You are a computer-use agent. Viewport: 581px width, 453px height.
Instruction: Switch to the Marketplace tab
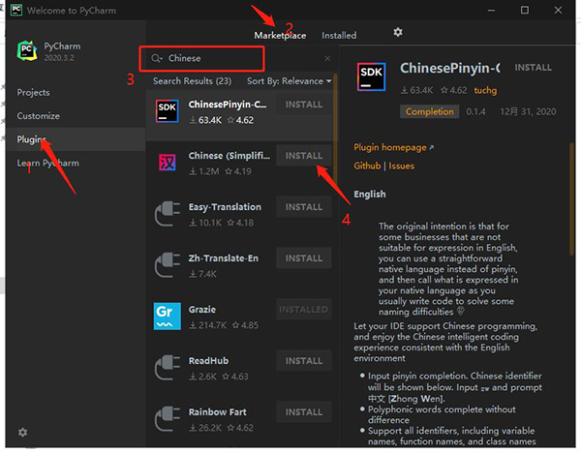pyautogui.click(x=280, y=36)
